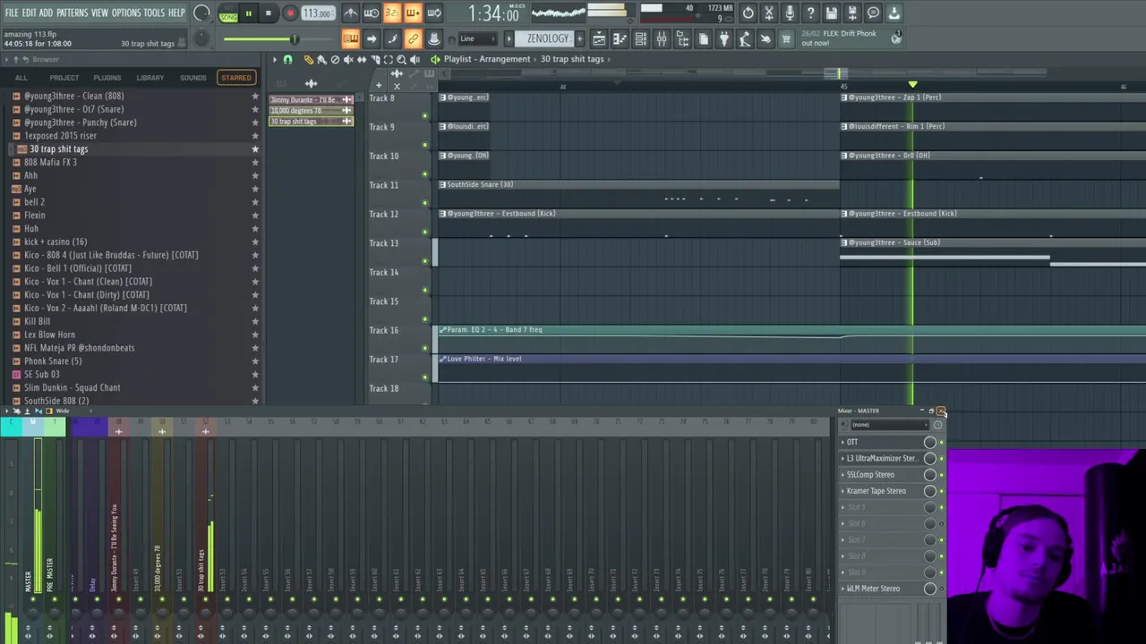Open the Browser view icon
The image size is (1146, 644).
point(682,38)
